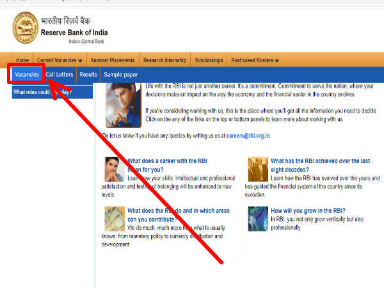Click the thumbnail beside career with RBI heading

115,169
